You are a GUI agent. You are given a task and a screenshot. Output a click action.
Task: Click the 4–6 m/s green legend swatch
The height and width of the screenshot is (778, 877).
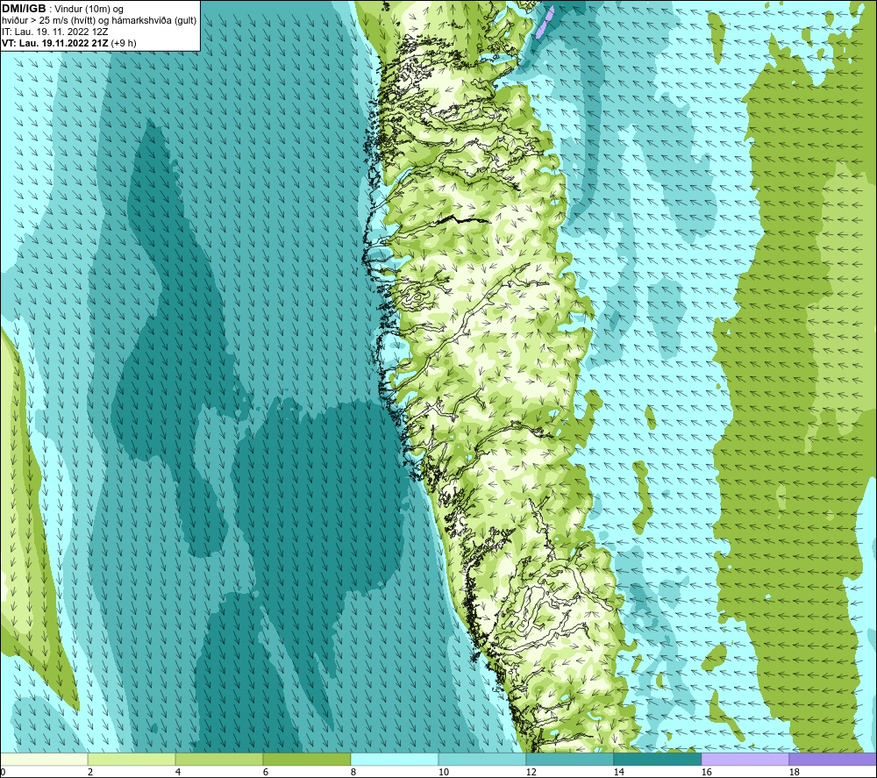tap(219, 759)
